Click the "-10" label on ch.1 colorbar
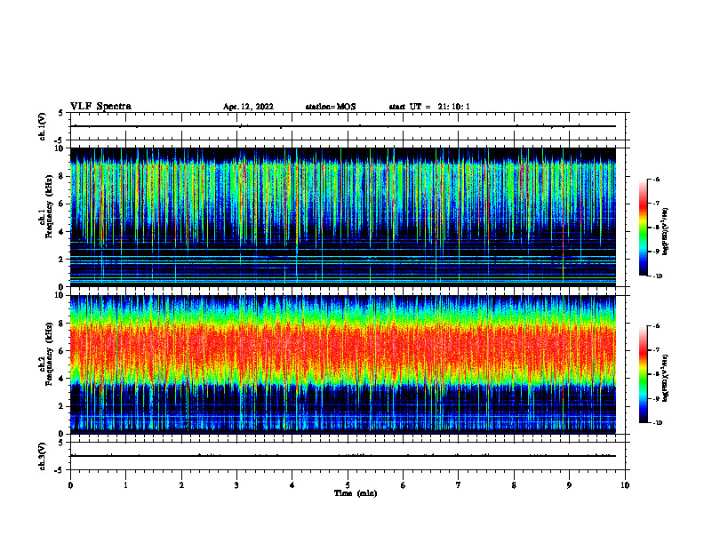This screenshot has height=544, width=704. tap(657, 276)
